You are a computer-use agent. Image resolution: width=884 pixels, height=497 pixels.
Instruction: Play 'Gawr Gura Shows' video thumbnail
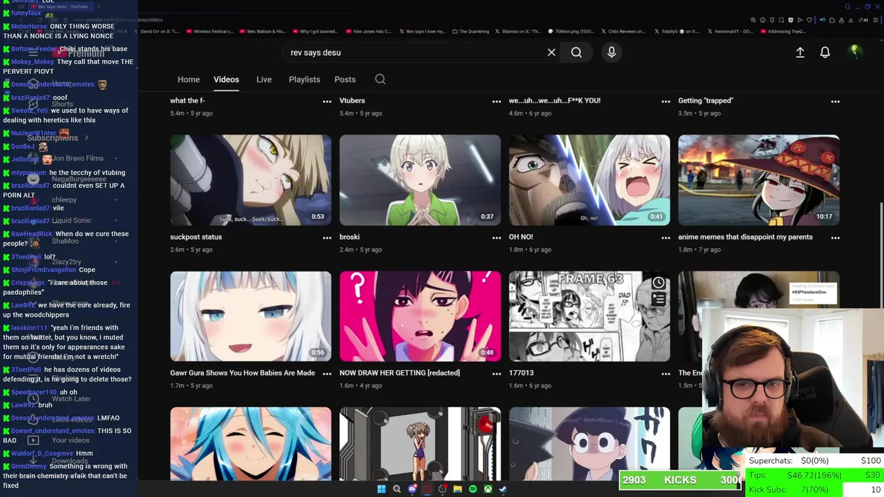coord(251,316)
